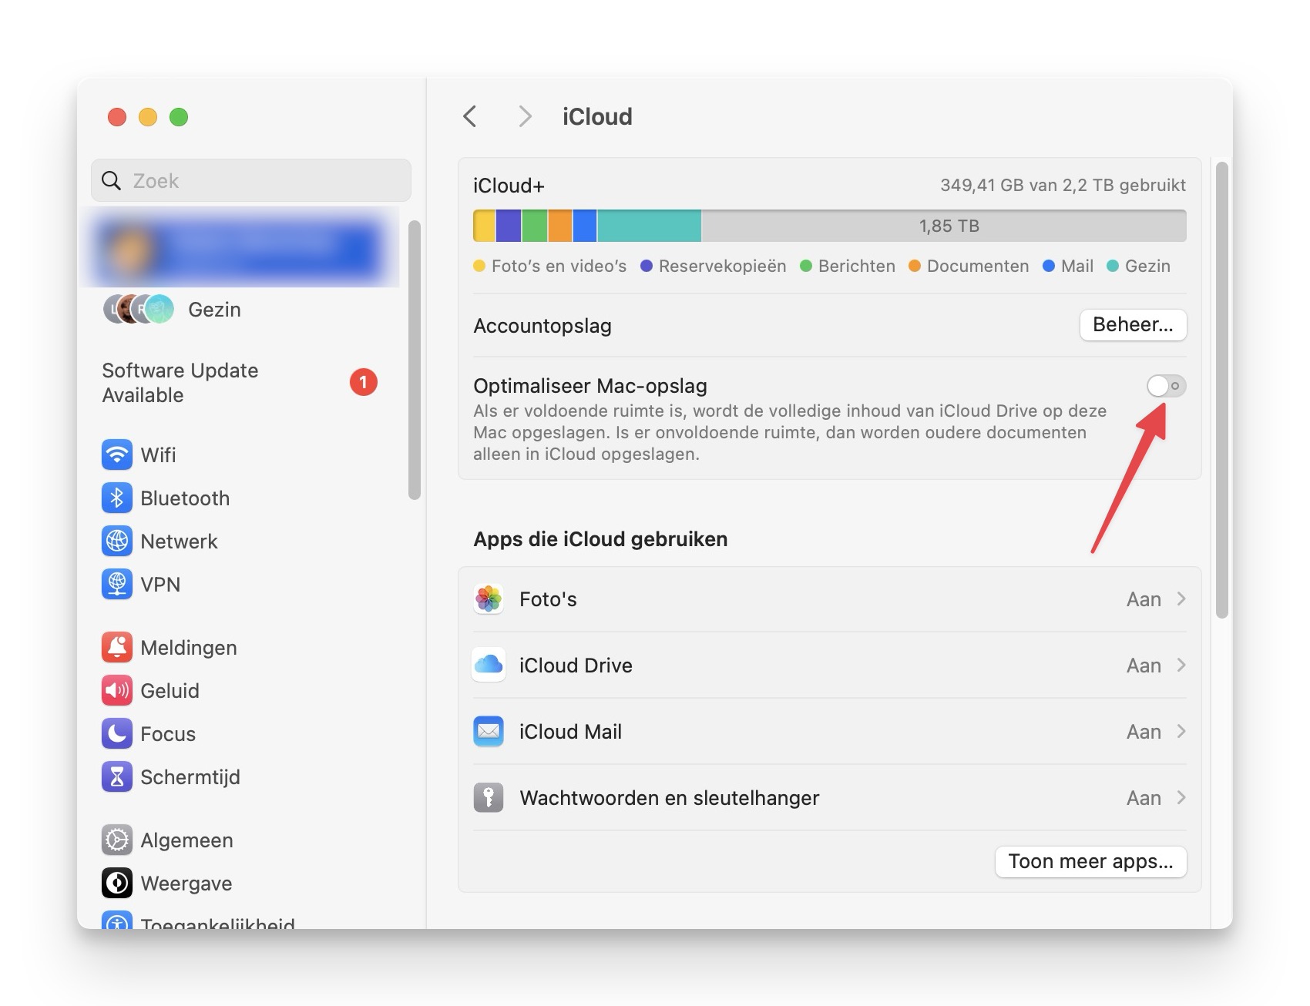Click the iCloud Drive cloud icon
The height and width of the screenshot is (1006, 1310).
[x=489, y=665]
